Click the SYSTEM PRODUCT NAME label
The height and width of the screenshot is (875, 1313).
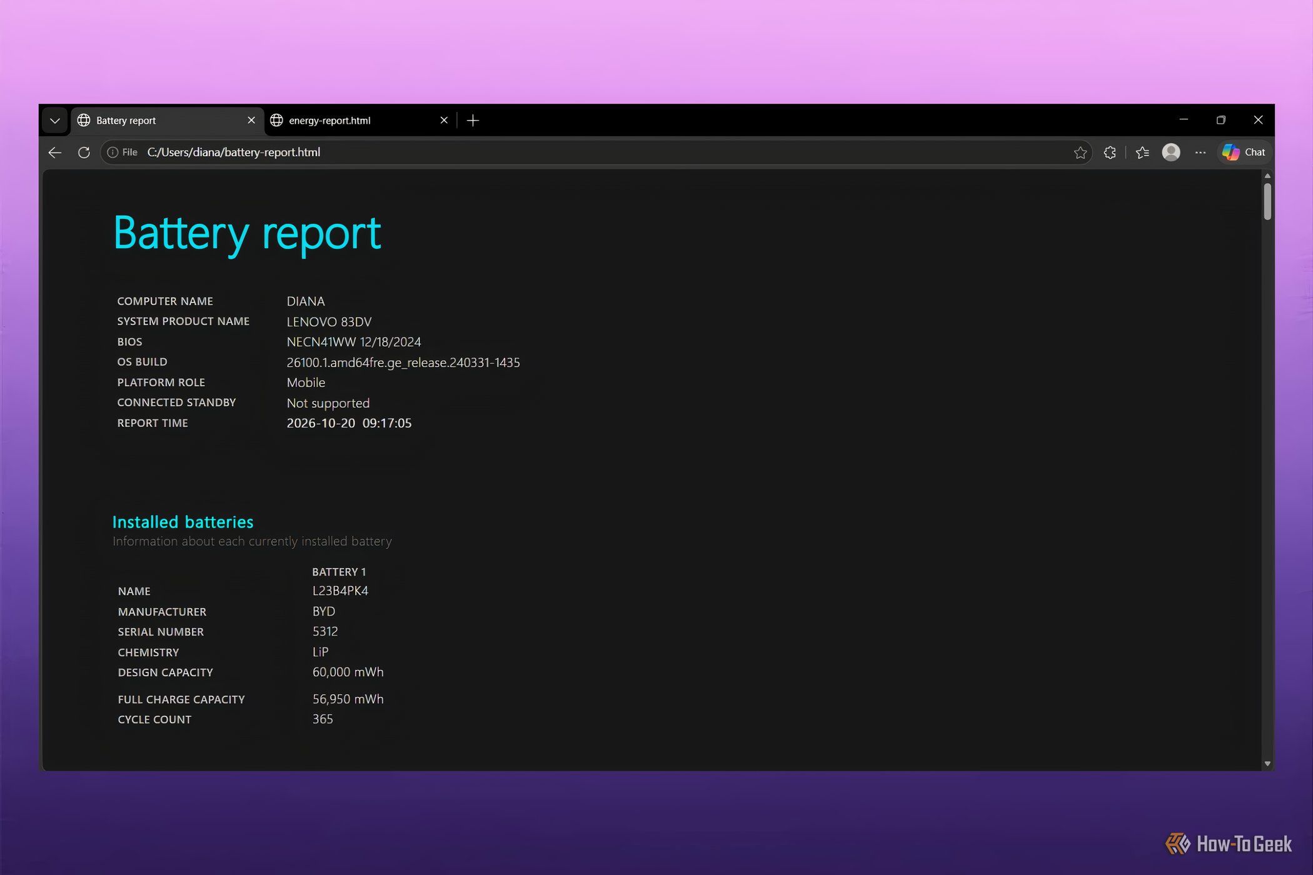183,321
